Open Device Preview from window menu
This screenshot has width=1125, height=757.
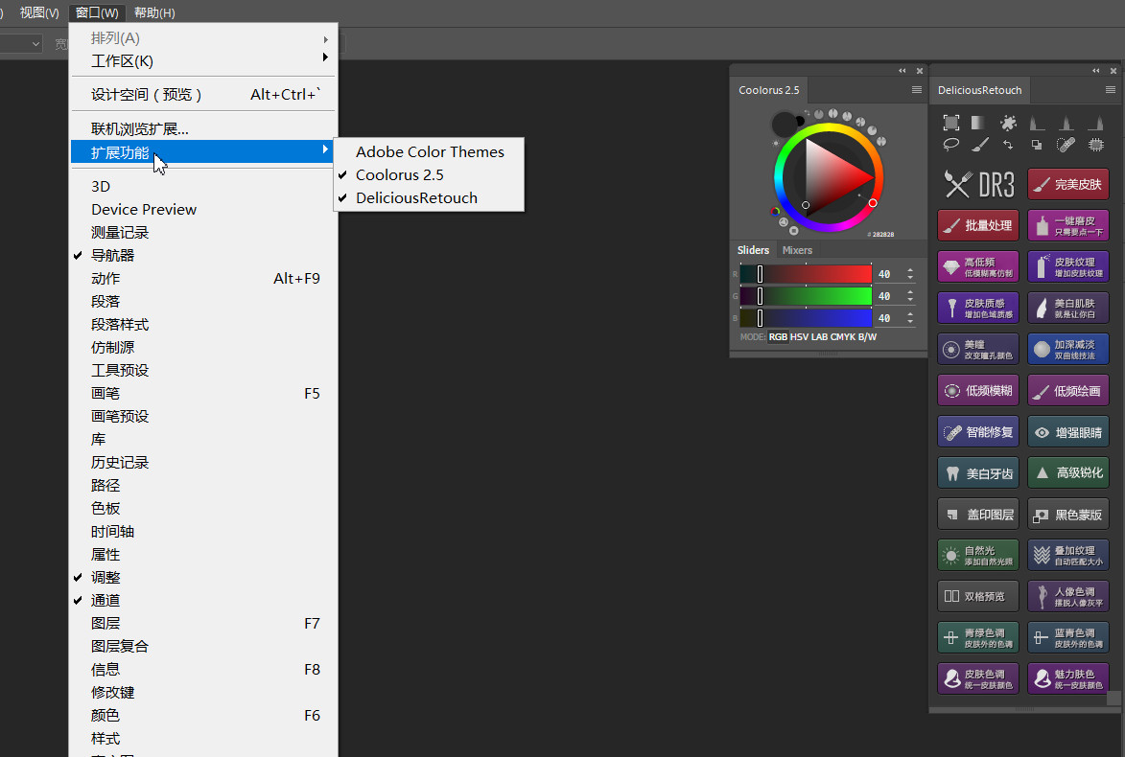click(203, 209)
